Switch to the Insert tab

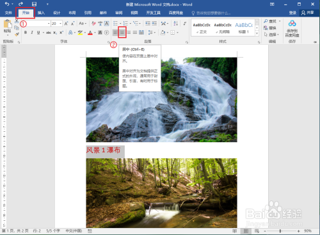pyautogui.click(x=41, y=13)
